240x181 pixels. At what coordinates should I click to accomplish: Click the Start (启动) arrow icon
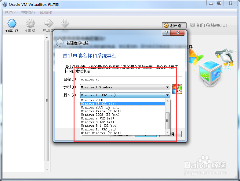(x=49, y=24)
